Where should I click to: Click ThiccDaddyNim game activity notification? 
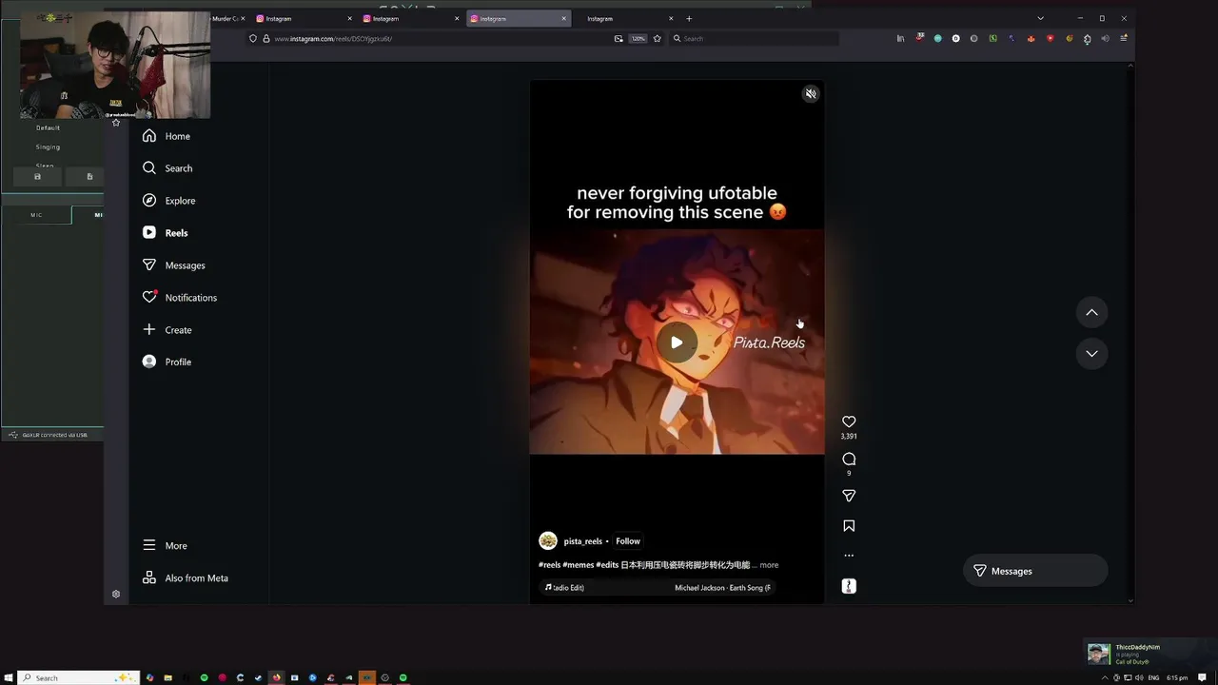(x=1149, y=654)
